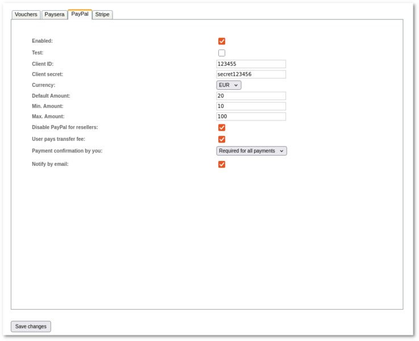Click the "Client ID:" label text
Screen dimensions: 419x341
point(43,64)
